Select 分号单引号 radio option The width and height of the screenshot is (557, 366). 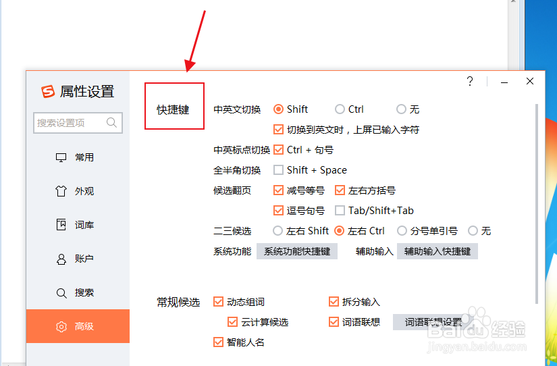[402, 231]
